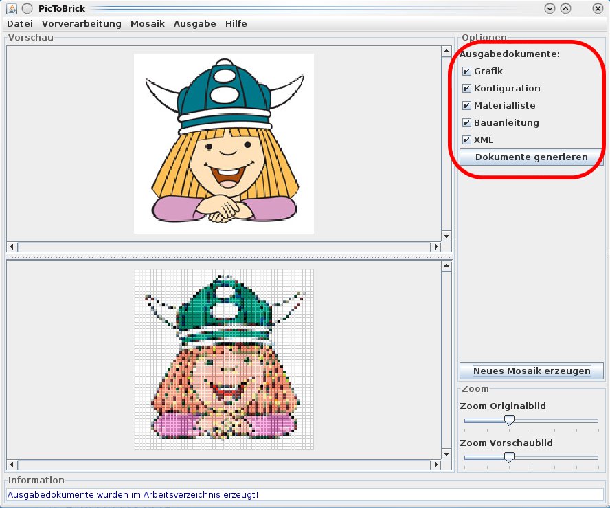The width and height of the screenshot is (610, 508).
Task: Toggle the Konfiguration checkbox
Action: [x=466, y=89]
